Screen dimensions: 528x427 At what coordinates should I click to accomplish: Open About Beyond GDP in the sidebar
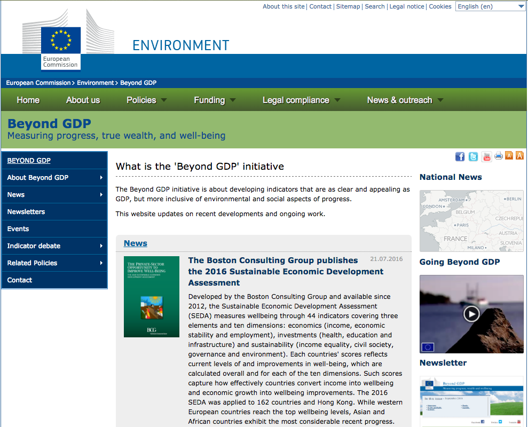pos(54,177)
